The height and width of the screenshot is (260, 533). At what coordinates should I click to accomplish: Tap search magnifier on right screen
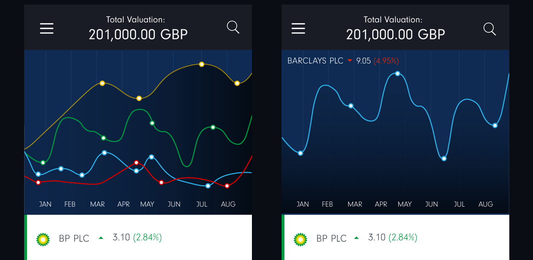490,29
